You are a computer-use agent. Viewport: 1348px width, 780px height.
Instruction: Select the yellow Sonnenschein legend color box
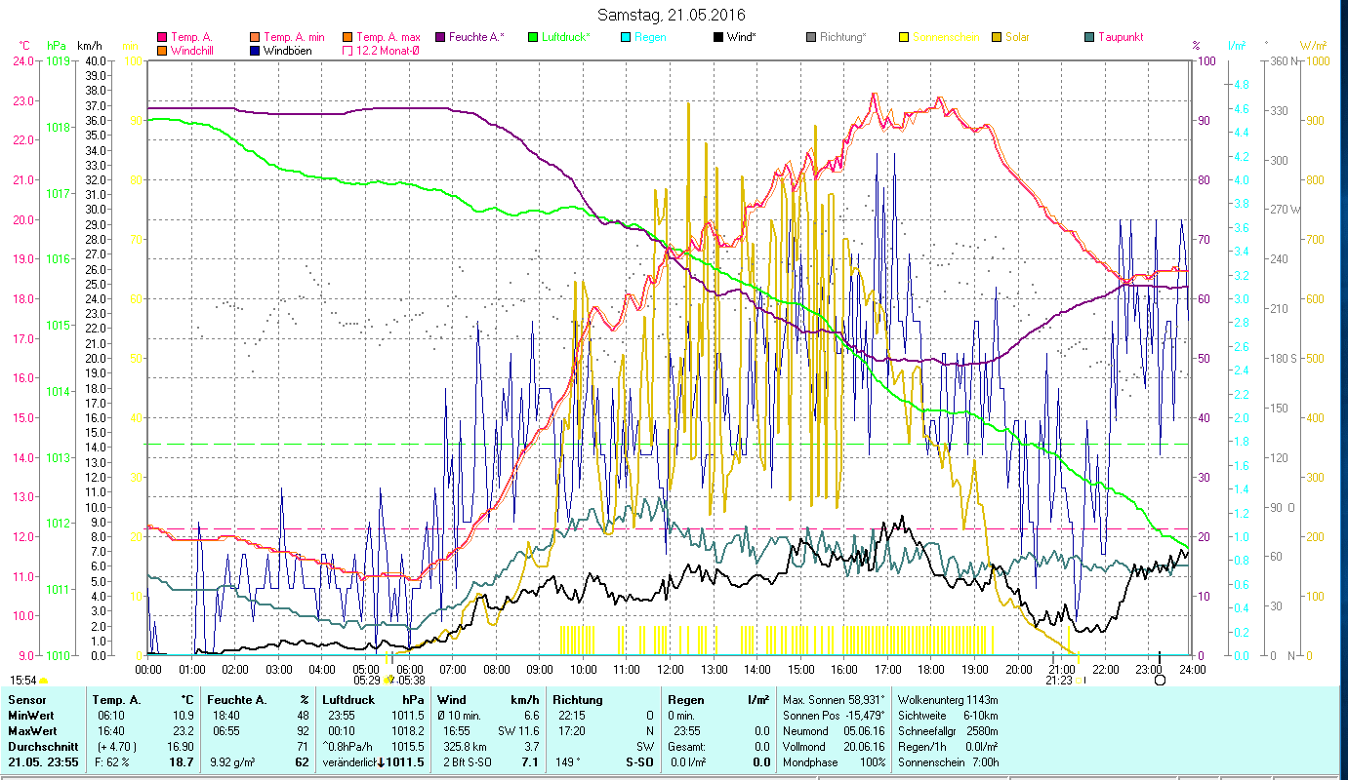click(904, 37)
